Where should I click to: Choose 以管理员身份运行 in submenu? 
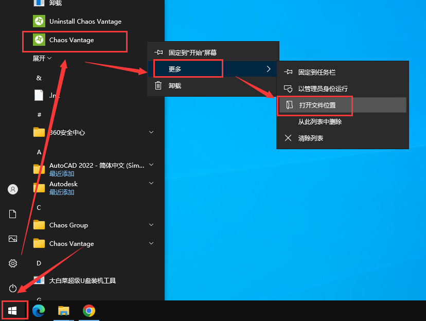coord(342,88)
